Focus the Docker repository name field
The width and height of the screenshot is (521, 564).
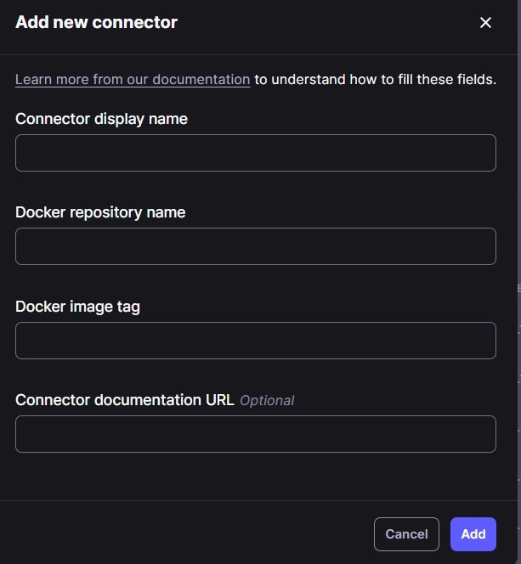tap(255, 246)
